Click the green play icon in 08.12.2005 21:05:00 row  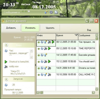coord(53,42)
